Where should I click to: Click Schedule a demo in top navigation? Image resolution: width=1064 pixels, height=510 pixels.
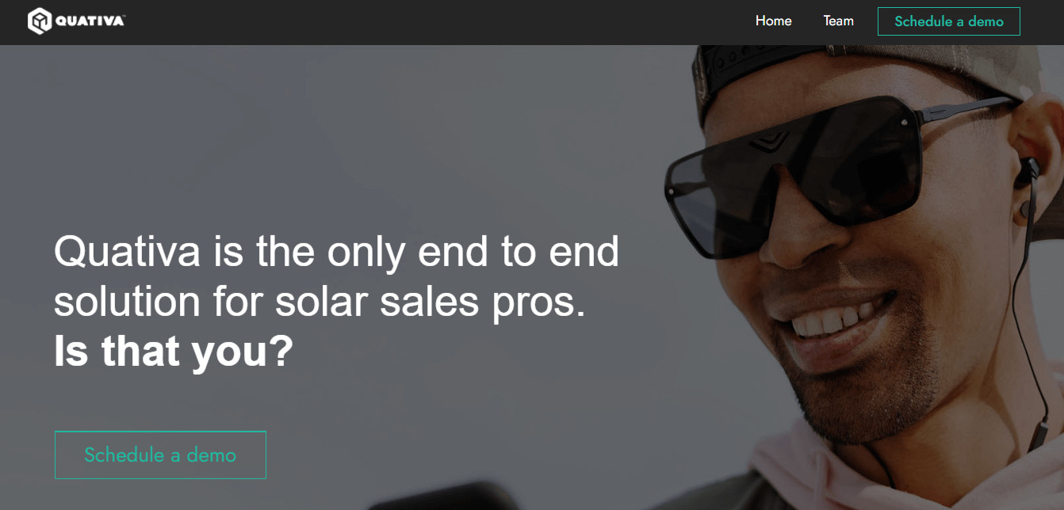click(948, 21)
